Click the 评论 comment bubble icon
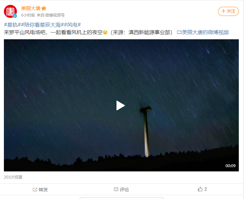This screenshot has height=199, width=244. 116,190
